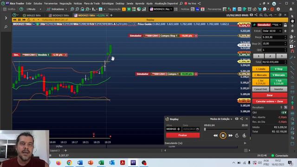Click the Inverter button
The image size is (297, 167).
(278, 89)
